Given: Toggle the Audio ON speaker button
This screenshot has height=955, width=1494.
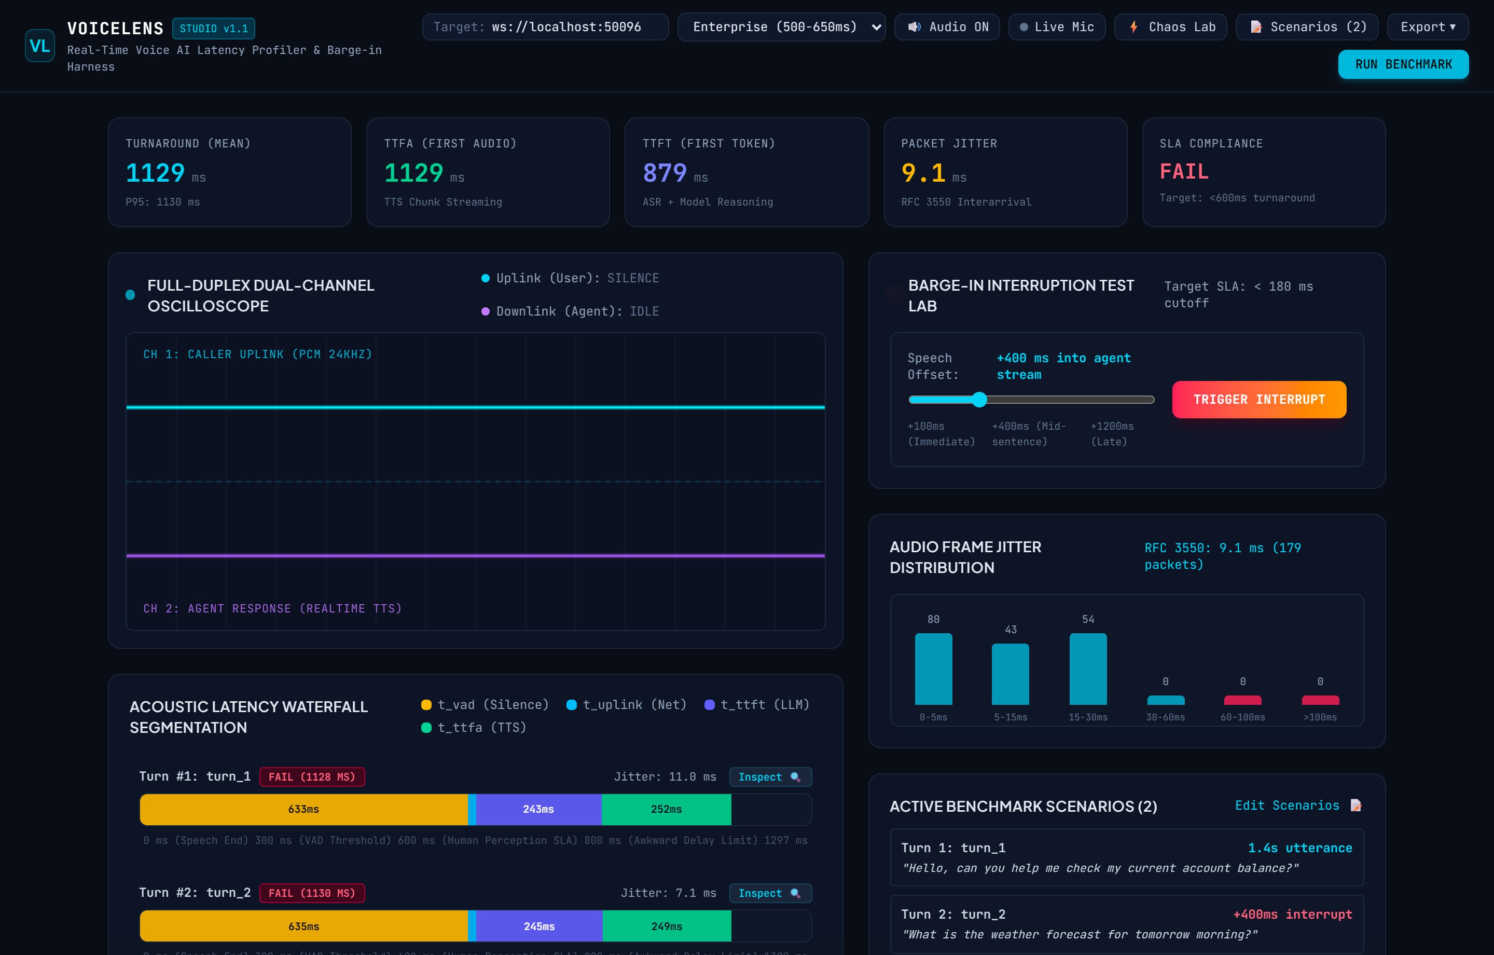Looking at the screenshot, I should pos(947,26).
